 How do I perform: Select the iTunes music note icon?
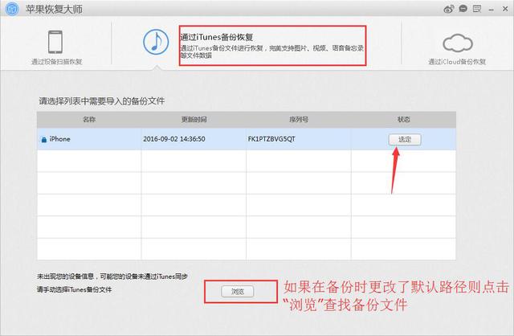(156, 42)
